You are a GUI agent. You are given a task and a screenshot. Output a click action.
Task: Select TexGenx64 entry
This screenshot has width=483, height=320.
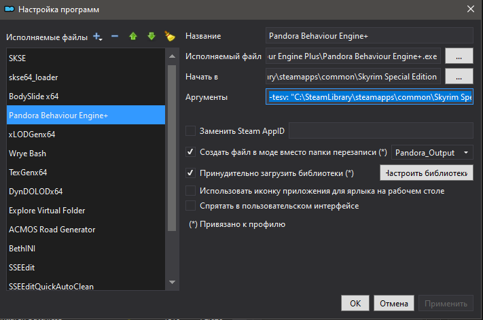86,172
